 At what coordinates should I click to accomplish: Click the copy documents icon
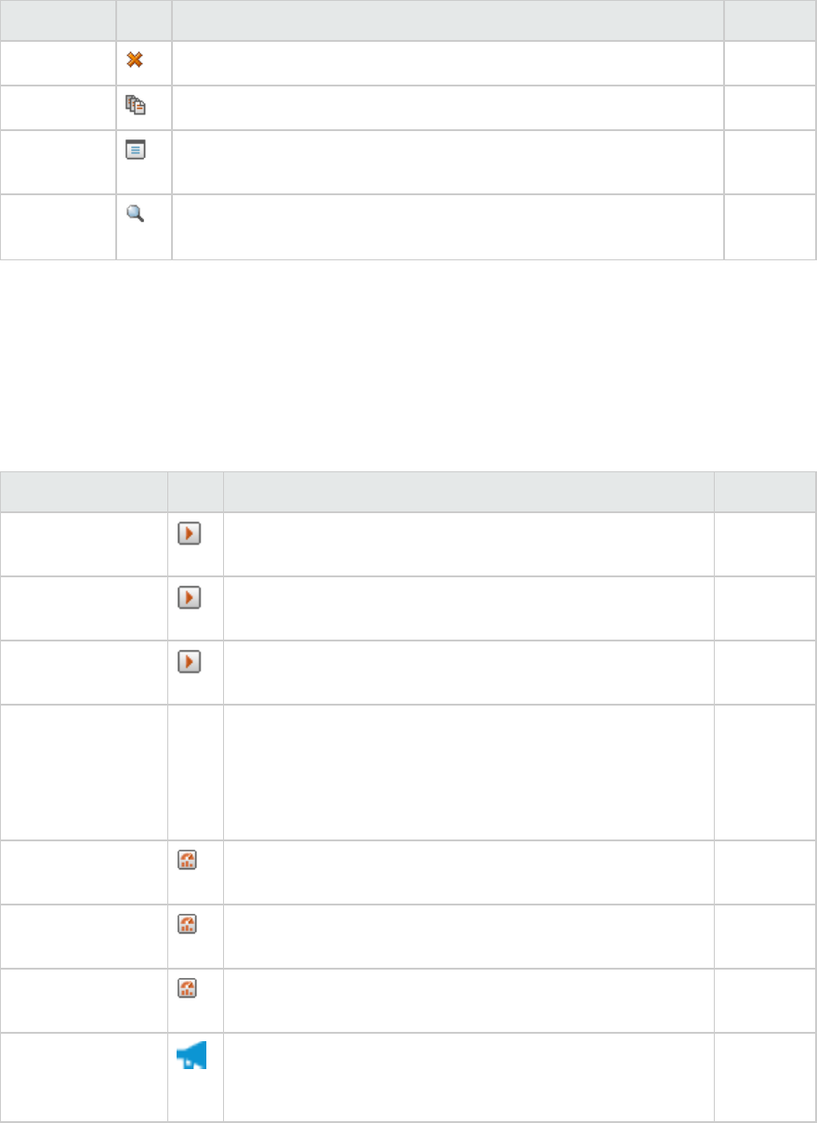click(136, 106)
